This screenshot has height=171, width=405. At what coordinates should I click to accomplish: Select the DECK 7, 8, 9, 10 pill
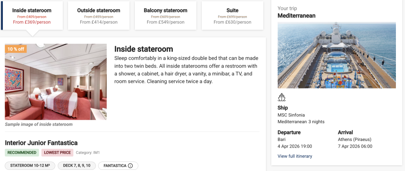(77, 165)
